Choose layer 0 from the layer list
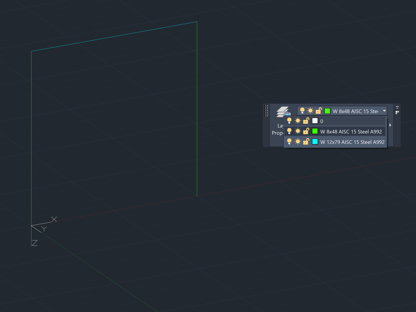The width and height of the screenshot is (416, 312). (322, 121)
